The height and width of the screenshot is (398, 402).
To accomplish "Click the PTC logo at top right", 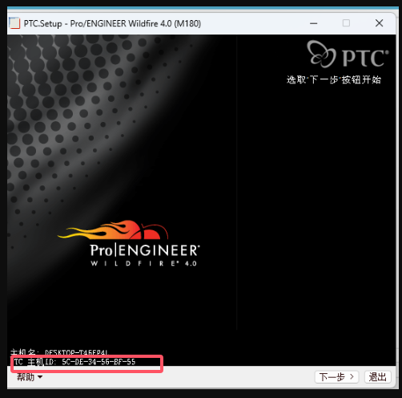I will click(348, 54).
